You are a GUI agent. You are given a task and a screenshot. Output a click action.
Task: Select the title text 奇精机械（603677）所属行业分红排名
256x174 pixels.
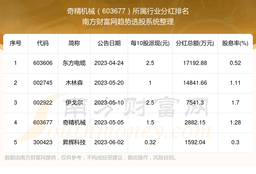click(128, 11)
